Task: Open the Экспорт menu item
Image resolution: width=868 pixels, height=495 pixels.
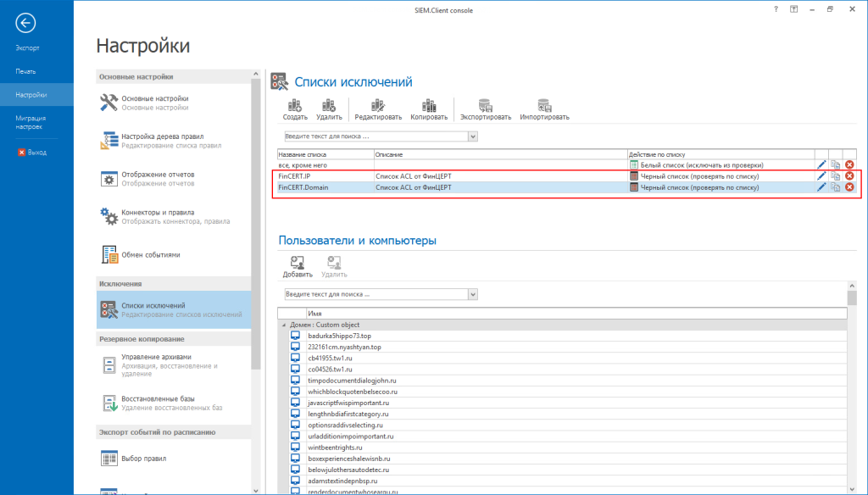Action: point(27,48)
